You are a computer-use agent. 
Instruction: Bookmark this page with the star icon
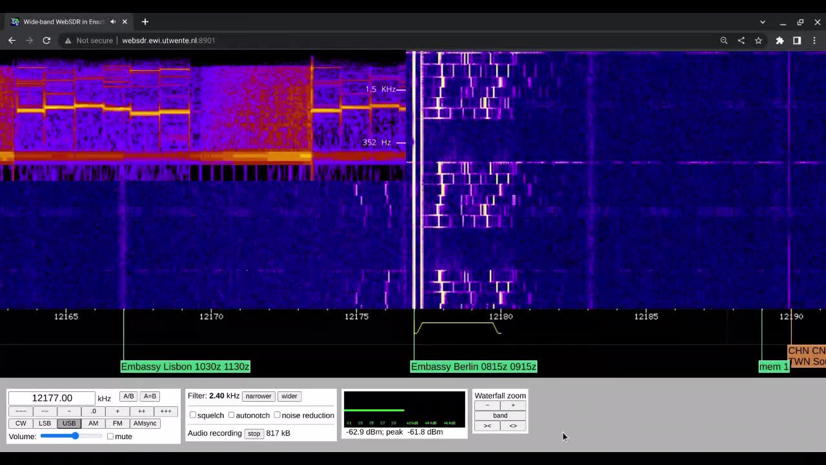(x=758, y=40)
